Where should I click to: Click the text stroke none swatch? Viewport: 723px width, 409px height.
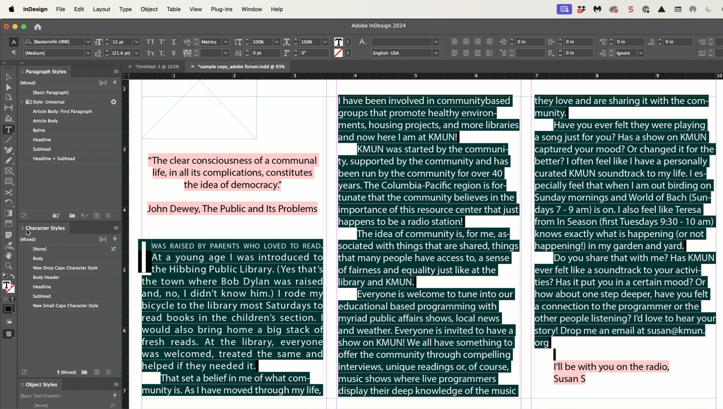338,53
